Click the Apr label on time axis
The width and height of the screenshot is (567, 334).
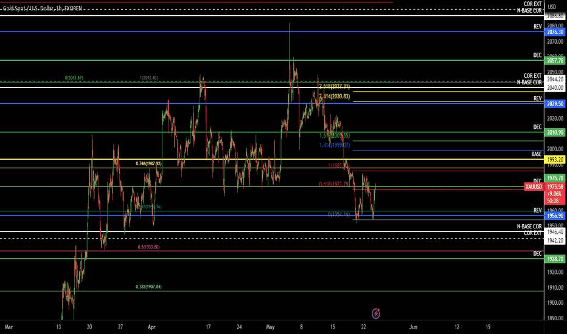tap(151, 327)
